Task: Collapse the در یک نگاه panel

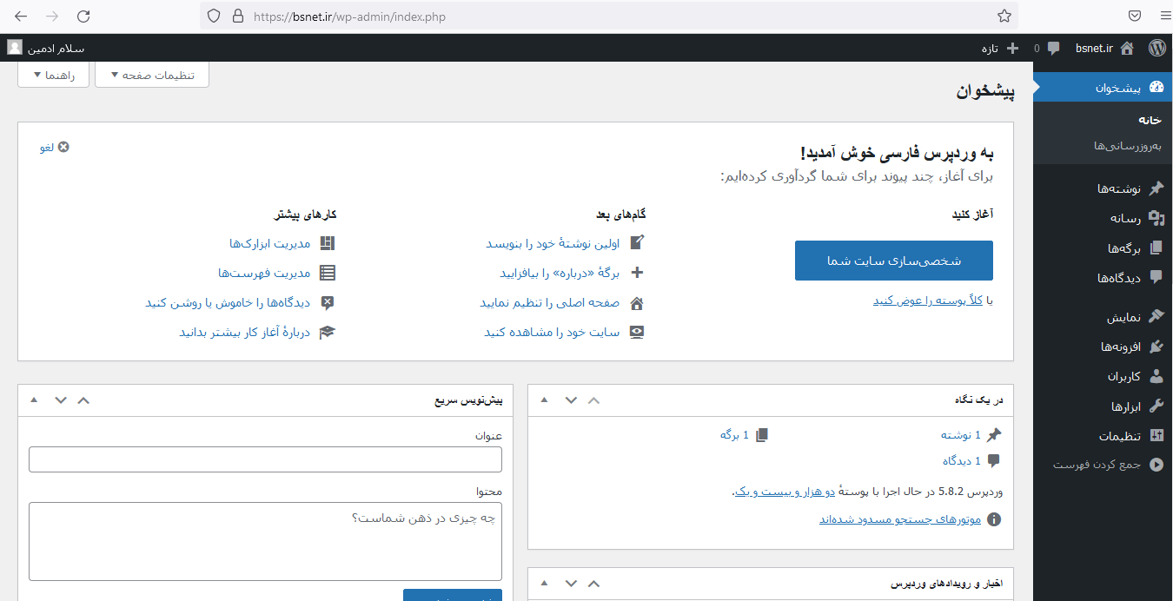Action: [545, 400]
